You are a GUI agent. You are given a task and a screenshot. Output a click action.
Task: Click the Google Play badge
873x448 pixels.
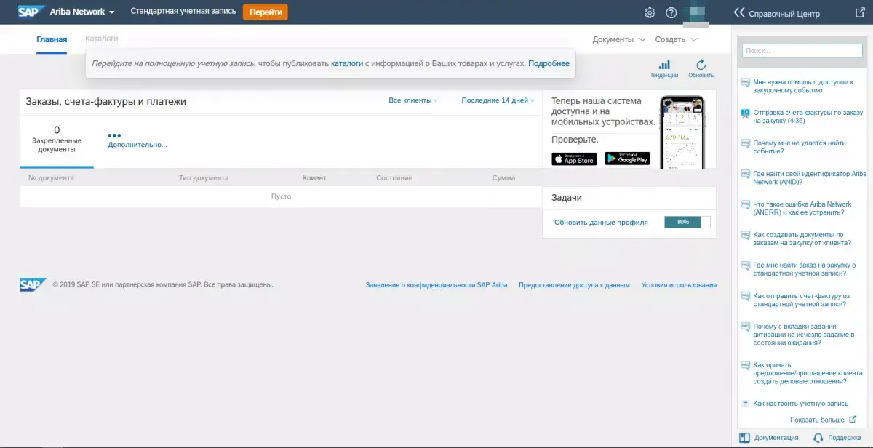click(x=627, y=159)
